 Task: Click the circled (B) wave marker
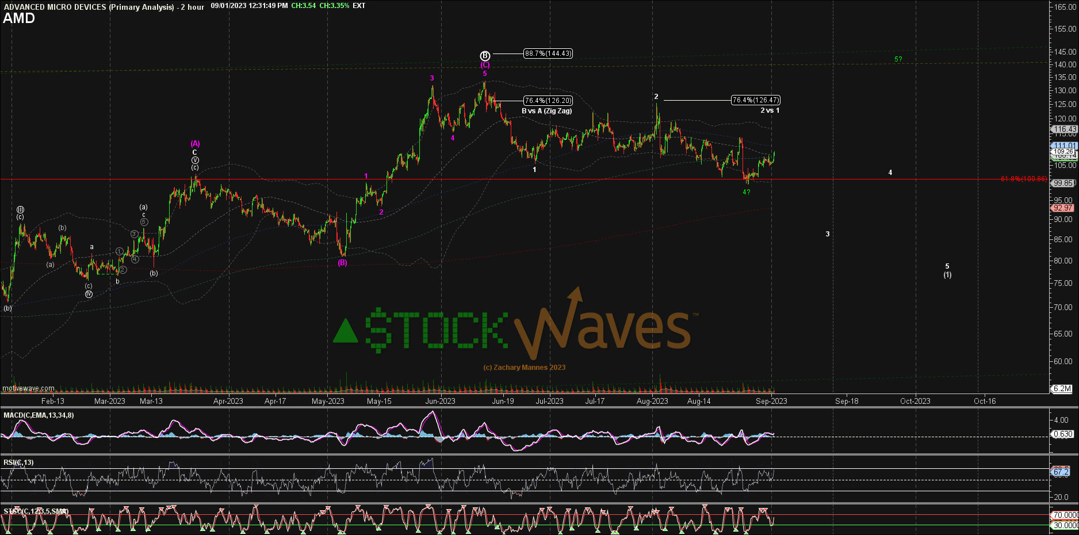(x=484, y=55)
